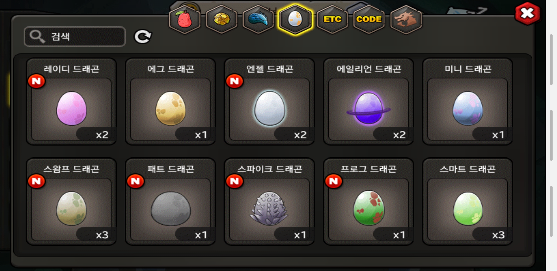This screenshot has width=557, height=271.
Task: Pick the 에일리언 드래곤 purple planet egg
Action: tap(369, 102)
